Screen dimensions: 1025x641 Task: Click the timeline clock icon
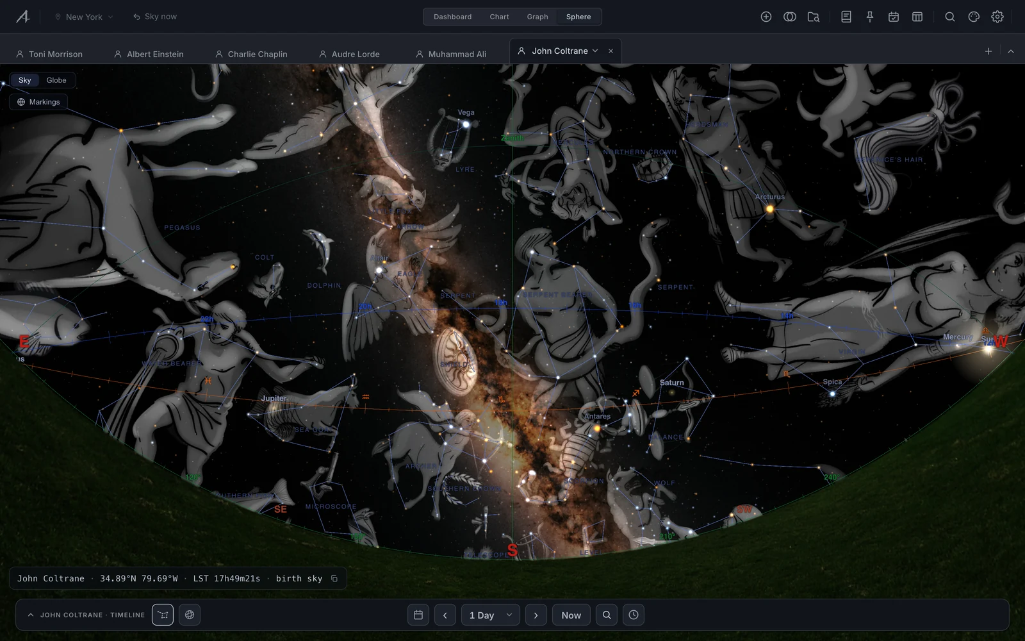click(634, 615)
